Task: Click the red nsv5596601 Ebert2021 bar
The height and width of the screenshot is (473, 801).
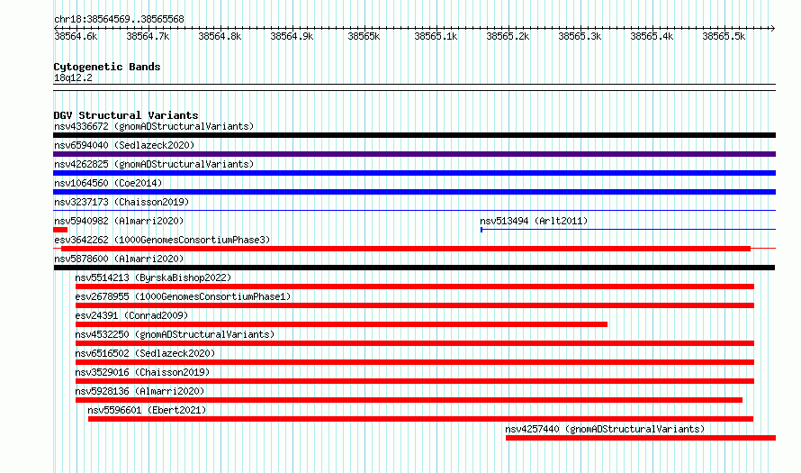Action: coord(420,419)
